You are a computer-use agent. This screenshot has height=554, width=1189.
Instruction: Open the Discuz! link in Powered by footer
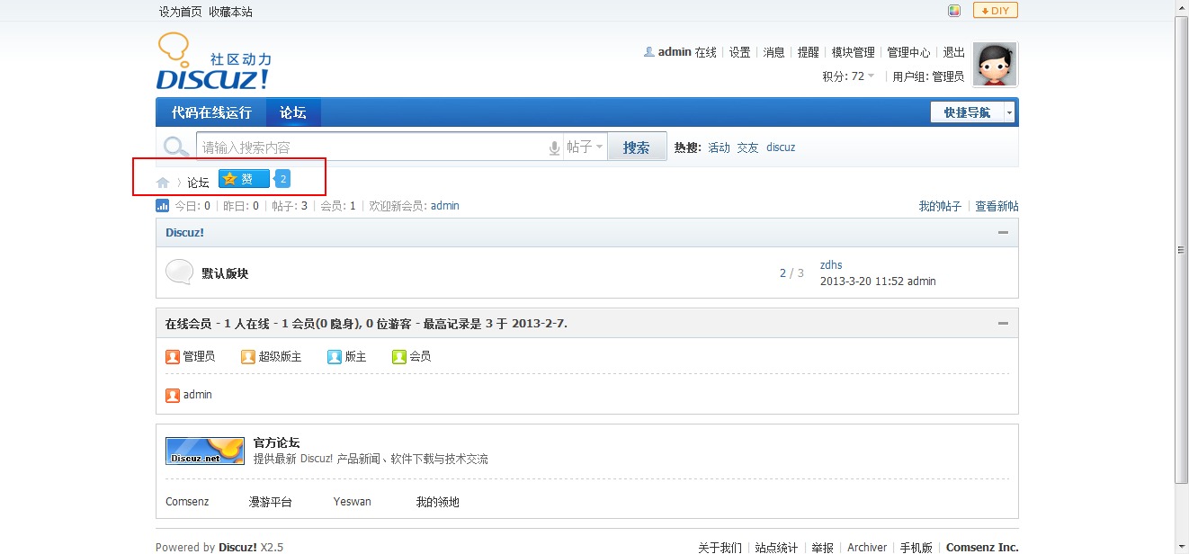point(239,547)
